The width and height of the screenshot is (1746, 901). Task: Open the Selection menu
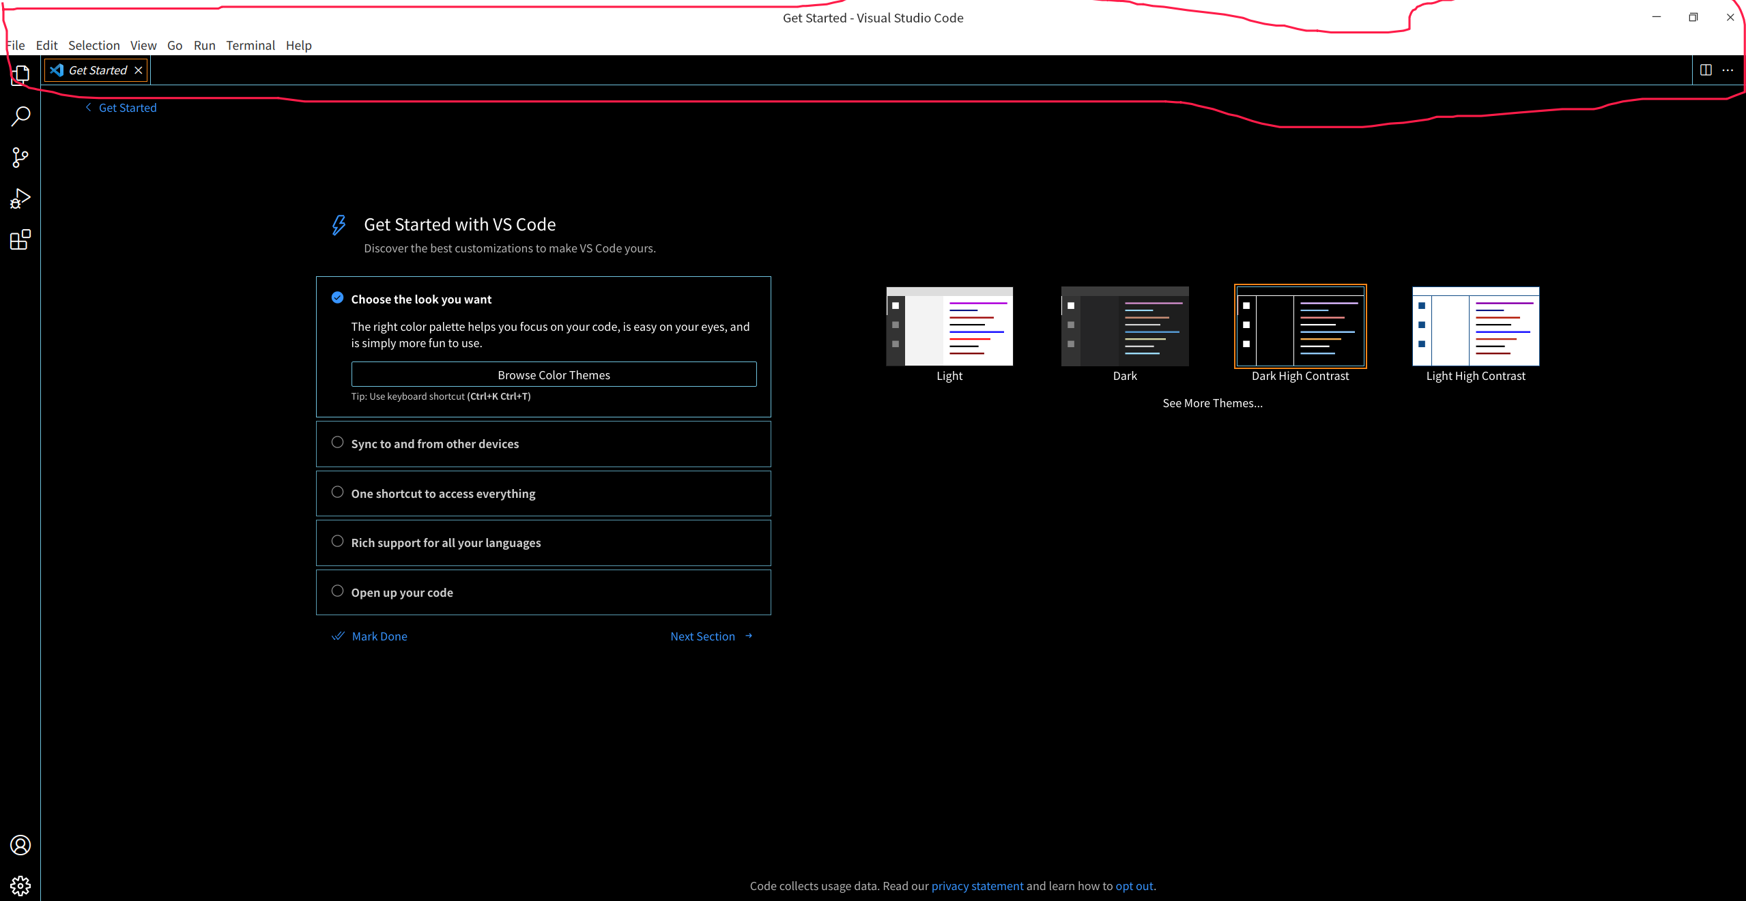tap(94, 46)
